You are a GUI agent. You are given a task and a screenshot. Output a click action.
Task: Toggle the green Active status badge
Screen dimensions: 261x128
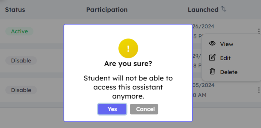(x=19, y=31)
